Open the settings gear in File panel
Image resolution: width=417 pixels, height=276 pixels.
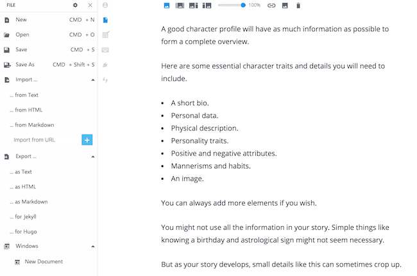[75, 5]
